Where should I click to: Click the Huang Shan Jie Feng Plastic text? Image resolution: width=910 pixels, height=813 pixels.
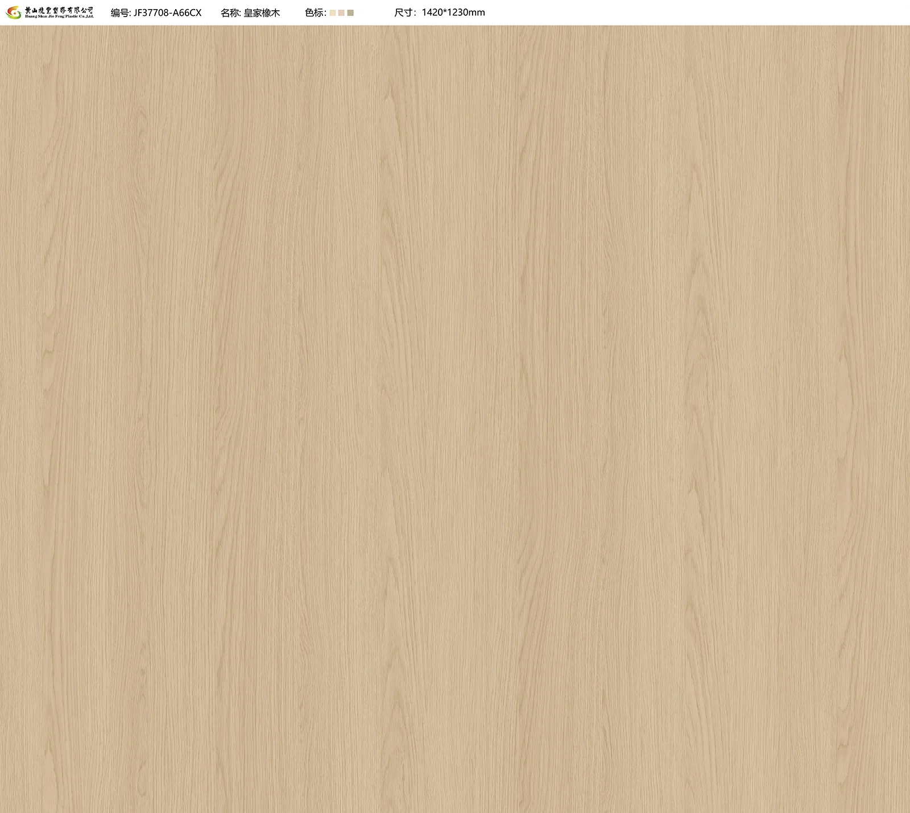coord(59,17)
